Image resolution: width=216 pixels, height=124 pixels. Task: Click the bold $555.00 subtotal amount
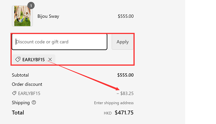125,75
